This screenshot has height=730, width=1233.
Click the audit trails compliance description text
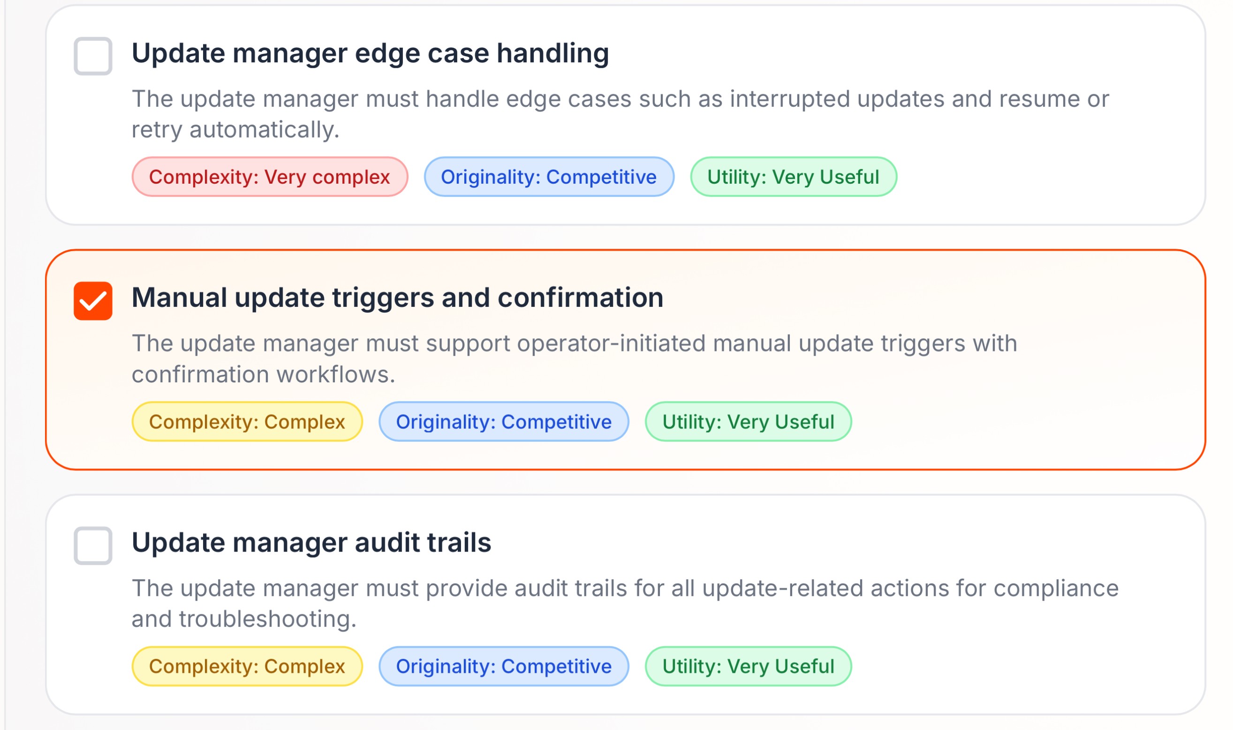coord(624,603)
